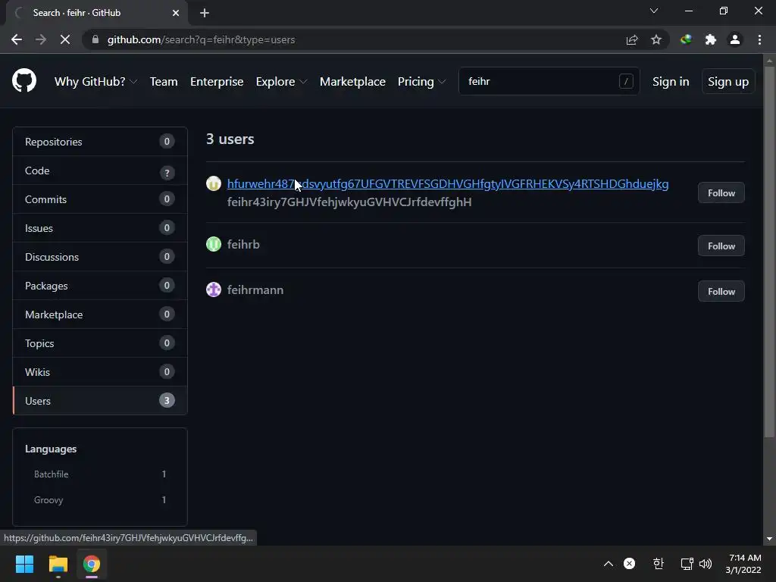776x582 pixels.
Task: Go back with the browser back arrow
Action: pyautogui.click(x=17, y=39)
